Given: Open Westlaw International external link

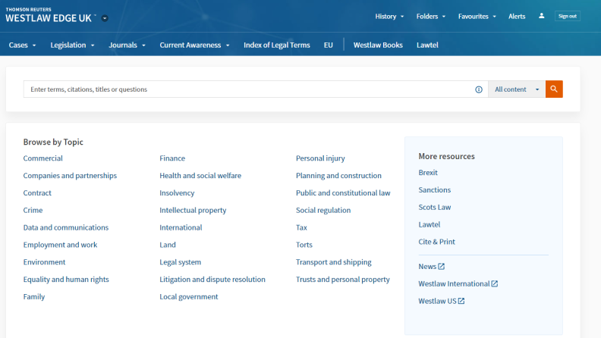Looking at the screenshot, I should click(458, 283).
